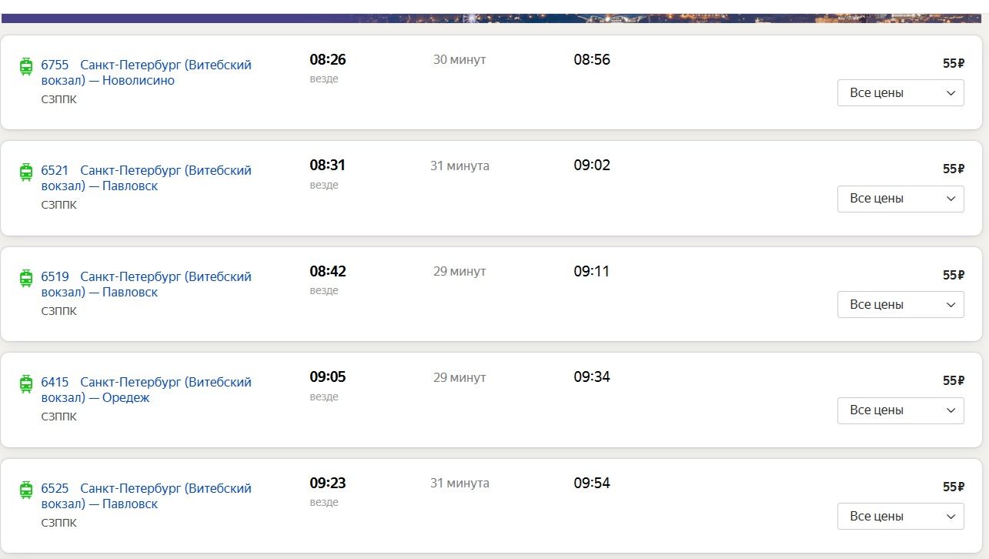
Task: Follow the train 6519 Павловск link
Action: (x=146, y=285)
